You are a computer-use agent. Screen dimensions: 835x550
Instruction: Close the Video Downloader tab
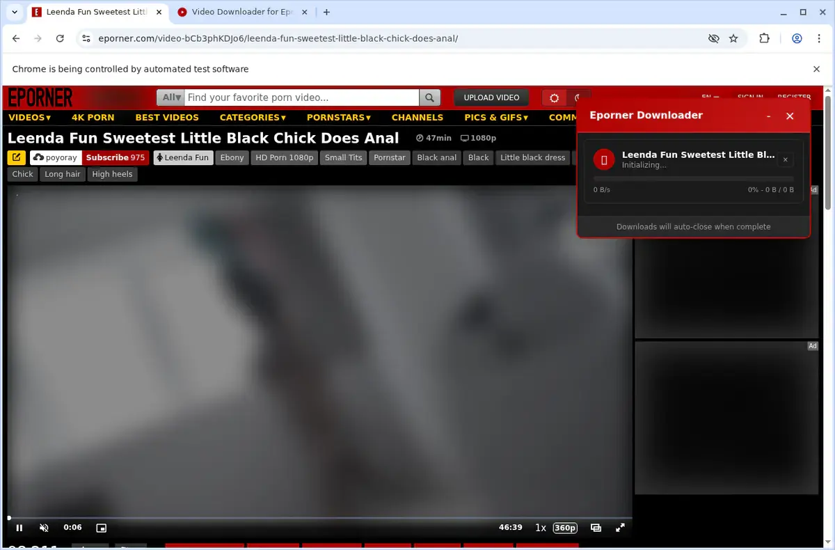(x=303, y=12)
